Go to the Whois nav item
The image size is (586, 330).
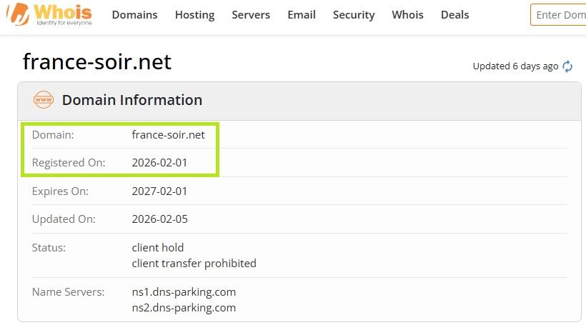[x=407, y=15]
